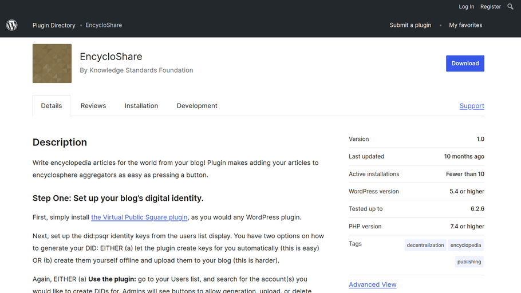Click the Step One heading text
521x293 pixels.
[x=118, y=199]
